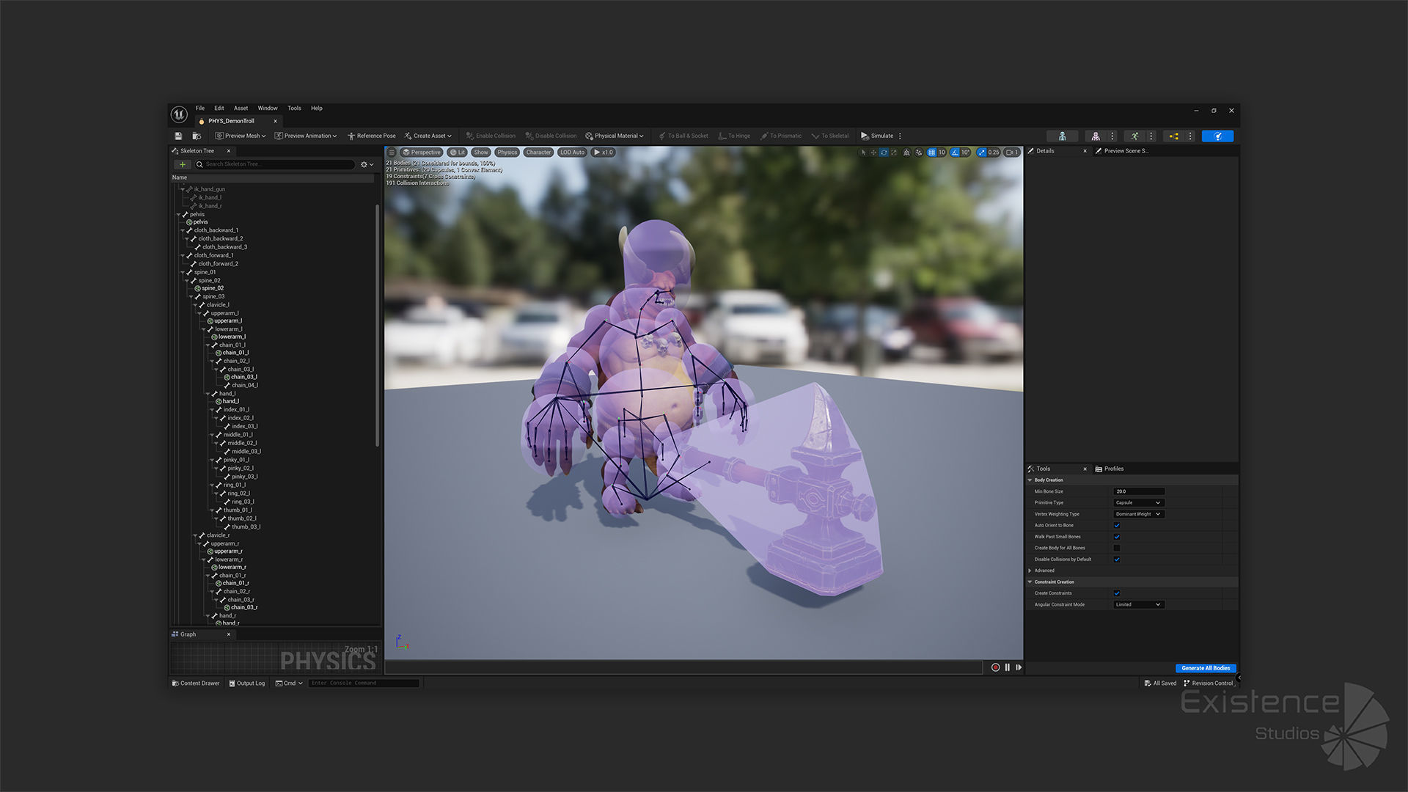Switch to Animation mode running-figure icon

tap(1134, 136)
